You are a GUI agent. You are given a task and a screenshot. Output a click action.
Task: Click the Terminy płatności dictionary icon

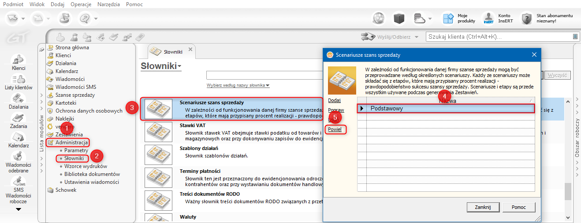click(x=158, y=178)
